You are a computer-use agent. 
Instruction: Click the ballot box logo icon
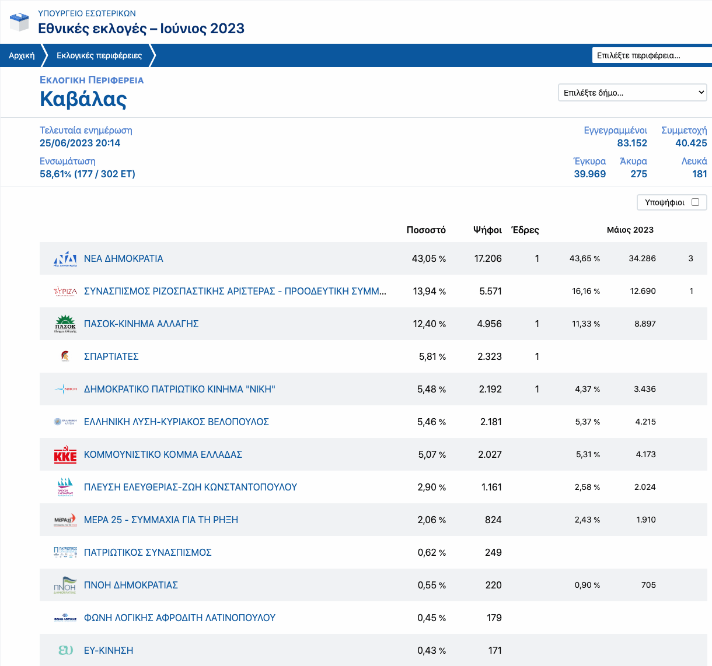click(x=19, y=22)
